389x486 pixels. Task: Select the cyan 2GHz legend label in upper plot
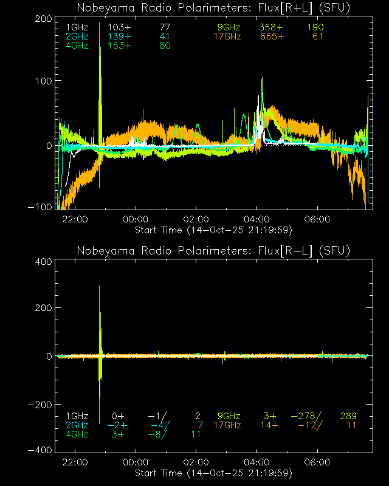[77, 36]
